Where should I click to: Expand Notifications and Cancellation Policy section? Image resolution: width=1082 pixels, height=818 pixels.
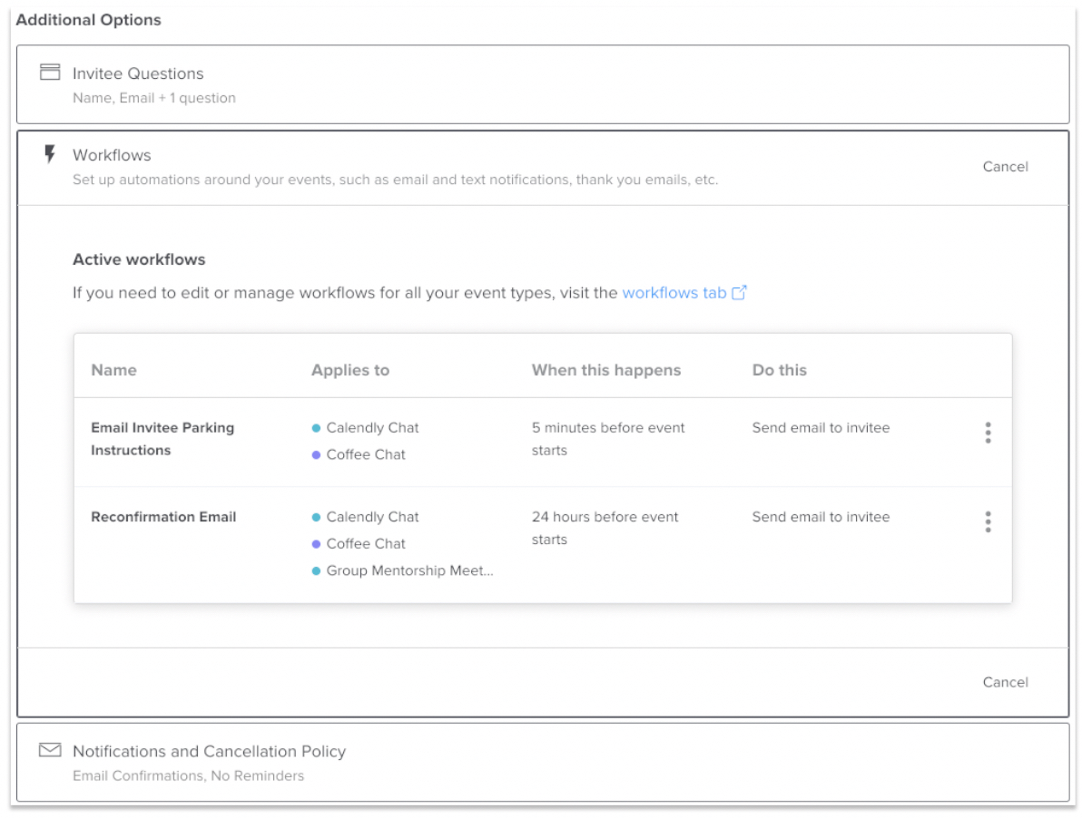pos(543,762)
